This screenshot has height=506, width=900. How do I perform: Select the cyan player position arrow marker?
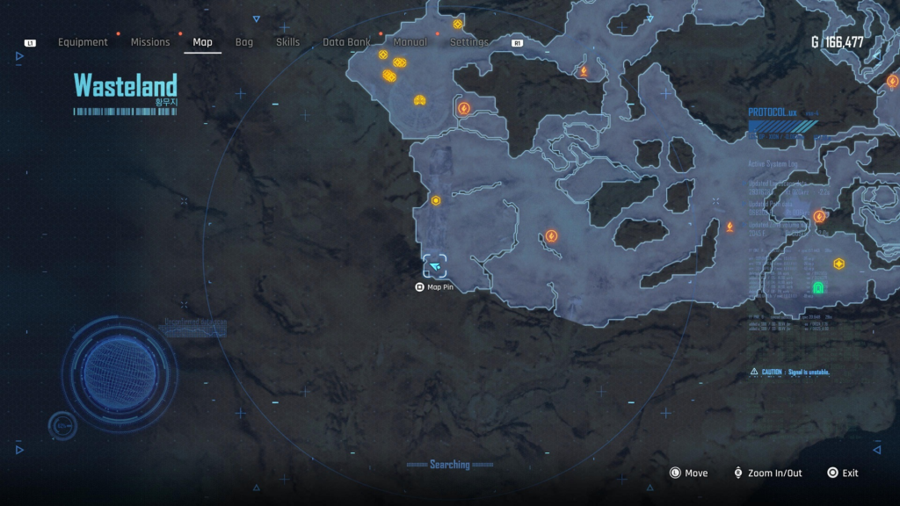[435, 267]
